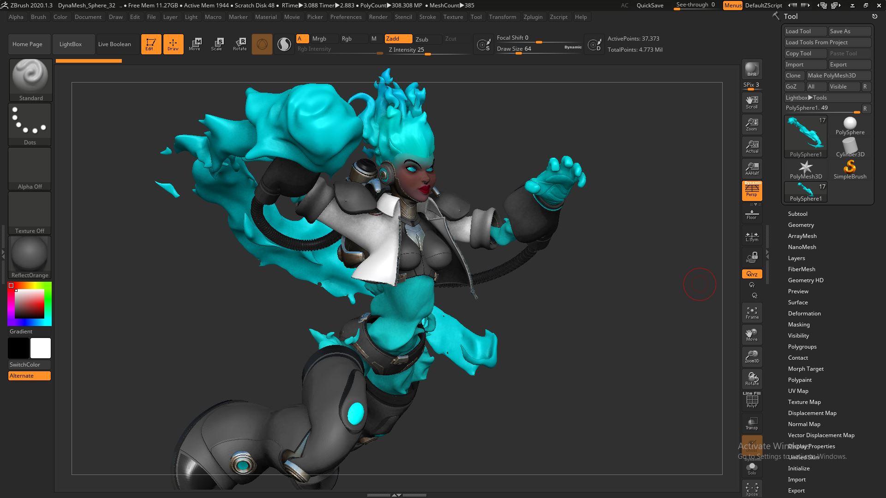Click the Sculptris Pro sphere icon
Screen dimensions: 886x498
click(284, 44)
